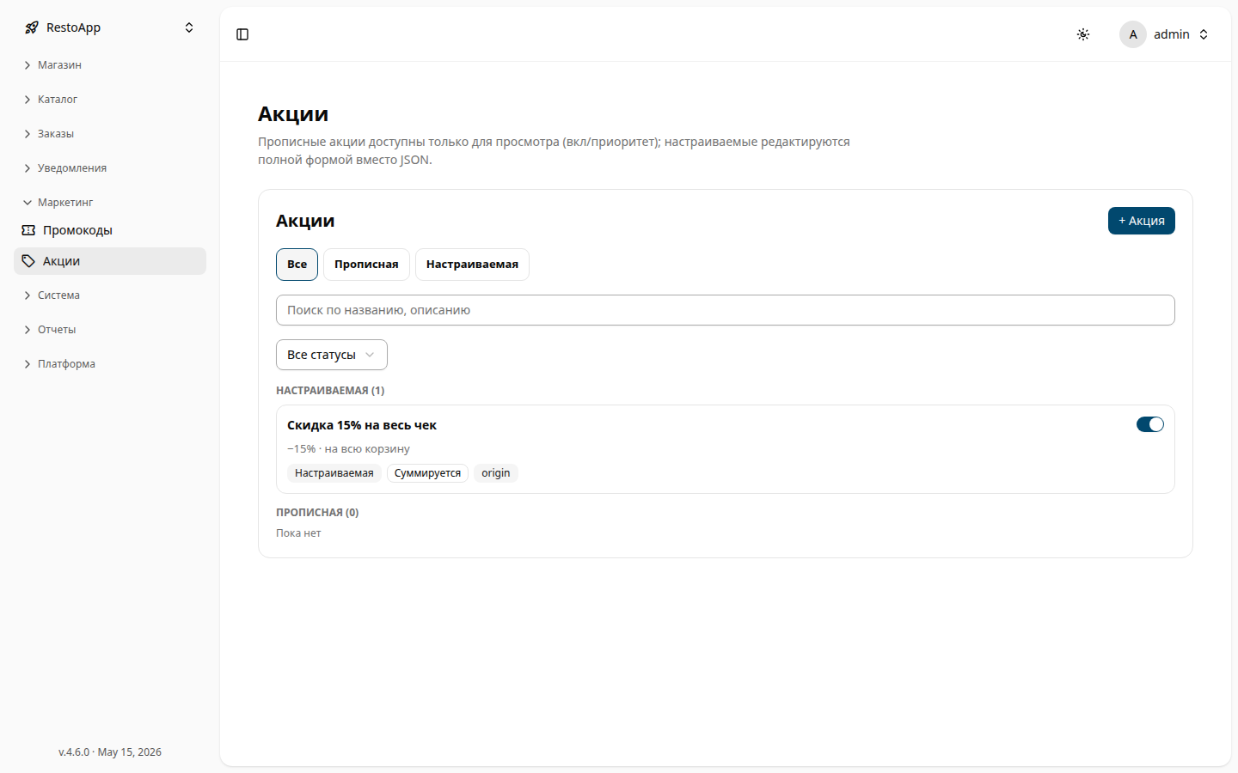Screen dimensions: 1238x773
Task: Click the + Акция button
Action: [x=1142, y=221]
